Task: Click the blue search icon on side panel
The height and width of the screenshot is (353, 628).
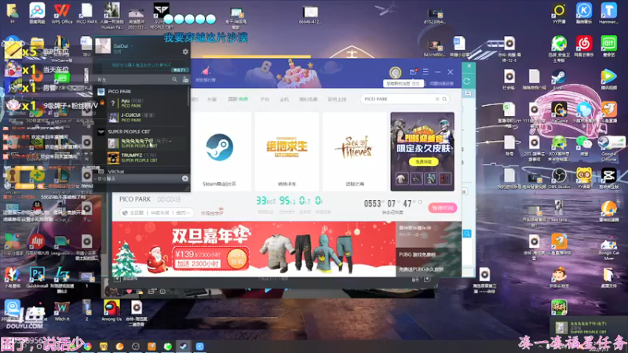Action: (x=467, y=233)
